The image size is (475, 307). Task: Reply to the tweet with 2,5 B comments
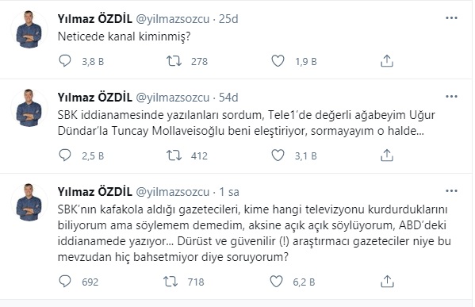[64, 155]
